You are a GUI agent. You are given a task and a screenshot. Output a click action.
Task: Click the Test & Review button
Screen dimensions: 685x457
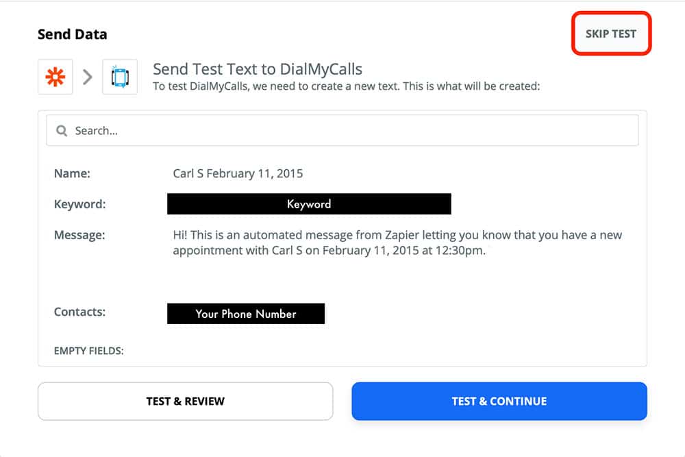[185, 401]
